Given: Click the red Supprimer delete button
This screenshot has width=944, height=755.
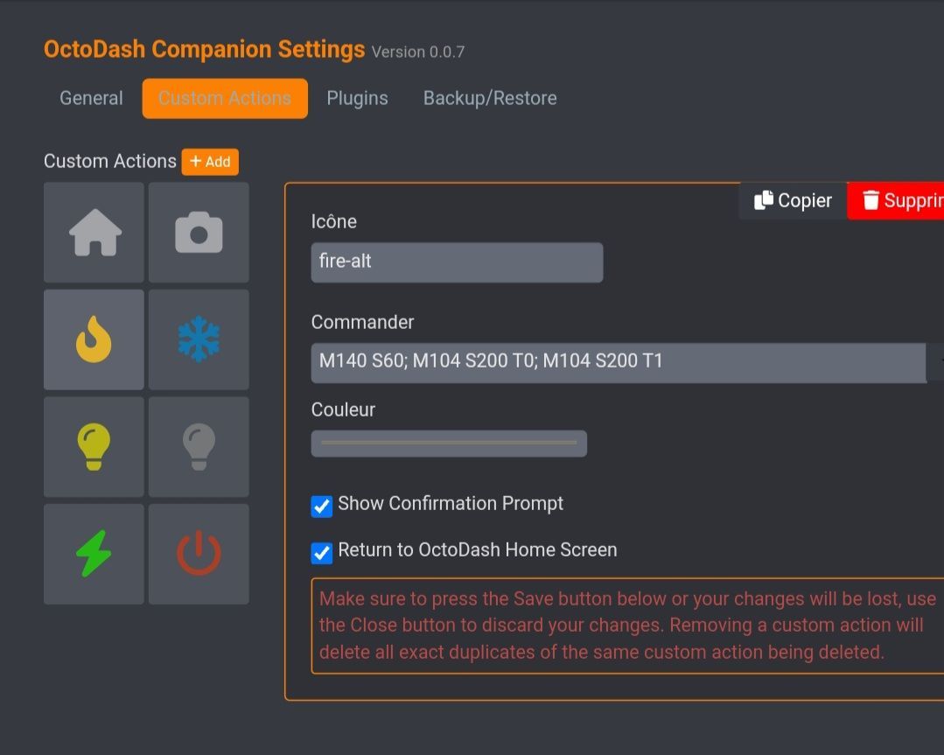Looking at the screenshot, I should [899, 200].
